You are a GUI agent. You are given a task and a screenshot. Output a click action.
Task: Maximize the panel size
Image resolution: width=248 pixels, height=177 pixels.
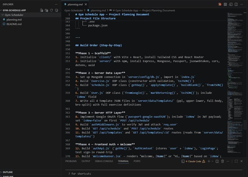point(236,161)
